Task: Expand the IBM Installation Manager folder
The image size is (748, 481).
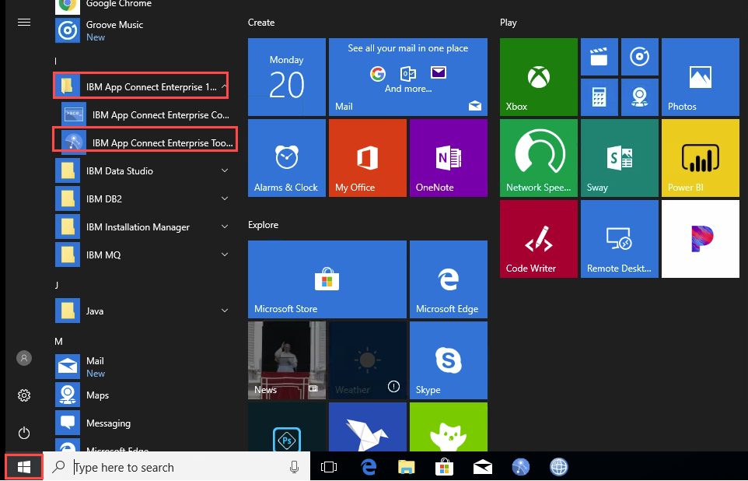Action: pos(143,227)
